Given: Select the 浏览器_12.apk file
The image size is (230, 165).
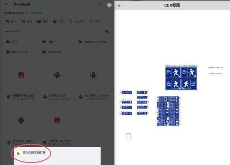Looking at the screenshot, I should click(x=57, y=80).
